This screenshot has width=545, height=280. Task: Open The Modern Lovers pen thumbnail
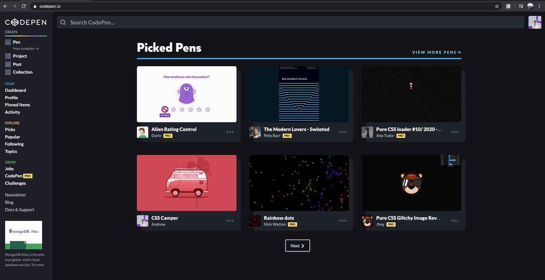(x=299, y=94)
